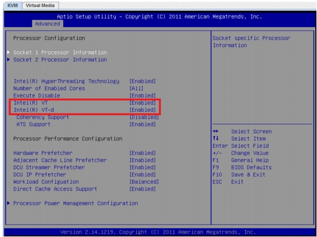Click the Aptio Setup Utility title text
Screen dimensions: 317x237
pos(159,16)
